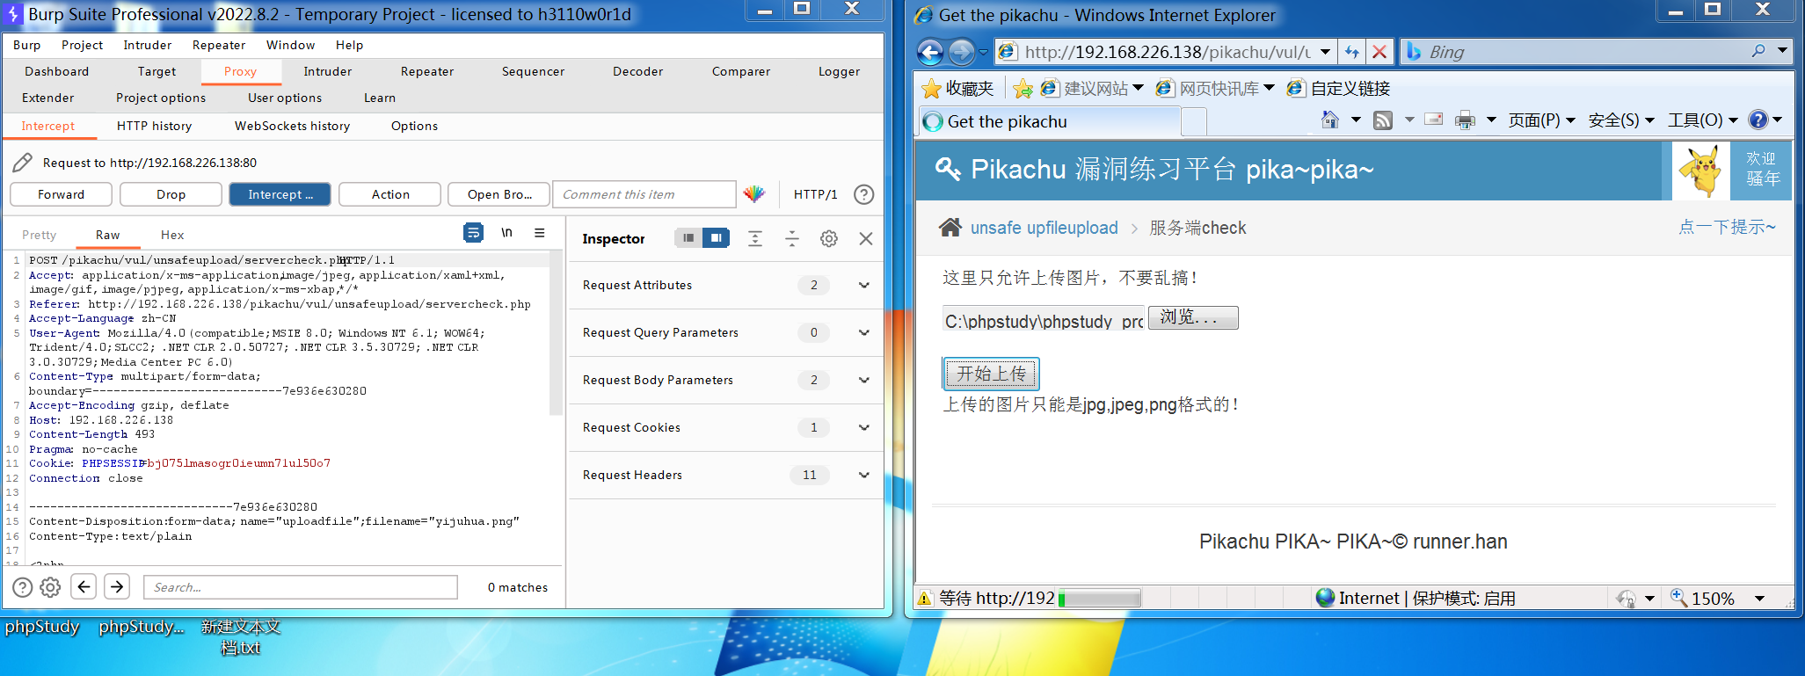The height and width of the screenshot is (676, 1805).
Task: Open search settings gear icon
Action: [x=51, y=587]
